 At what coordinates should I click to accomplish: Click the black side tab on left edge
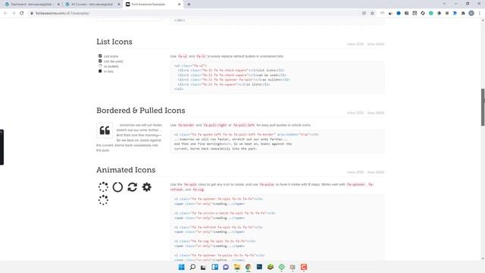tap(2, 147)
